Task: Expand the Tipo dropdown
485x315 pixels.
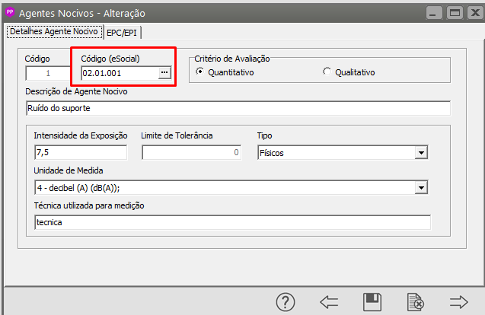Action: [420, 153]
